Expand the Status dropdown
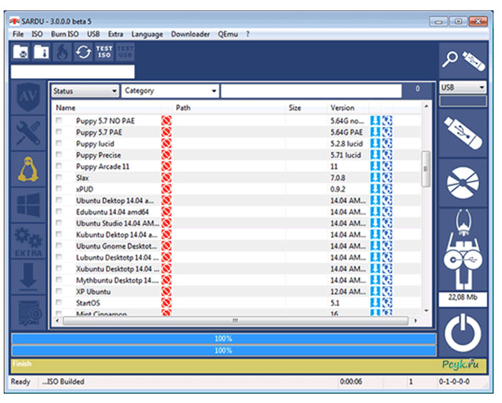 click(x=85, y=91)
